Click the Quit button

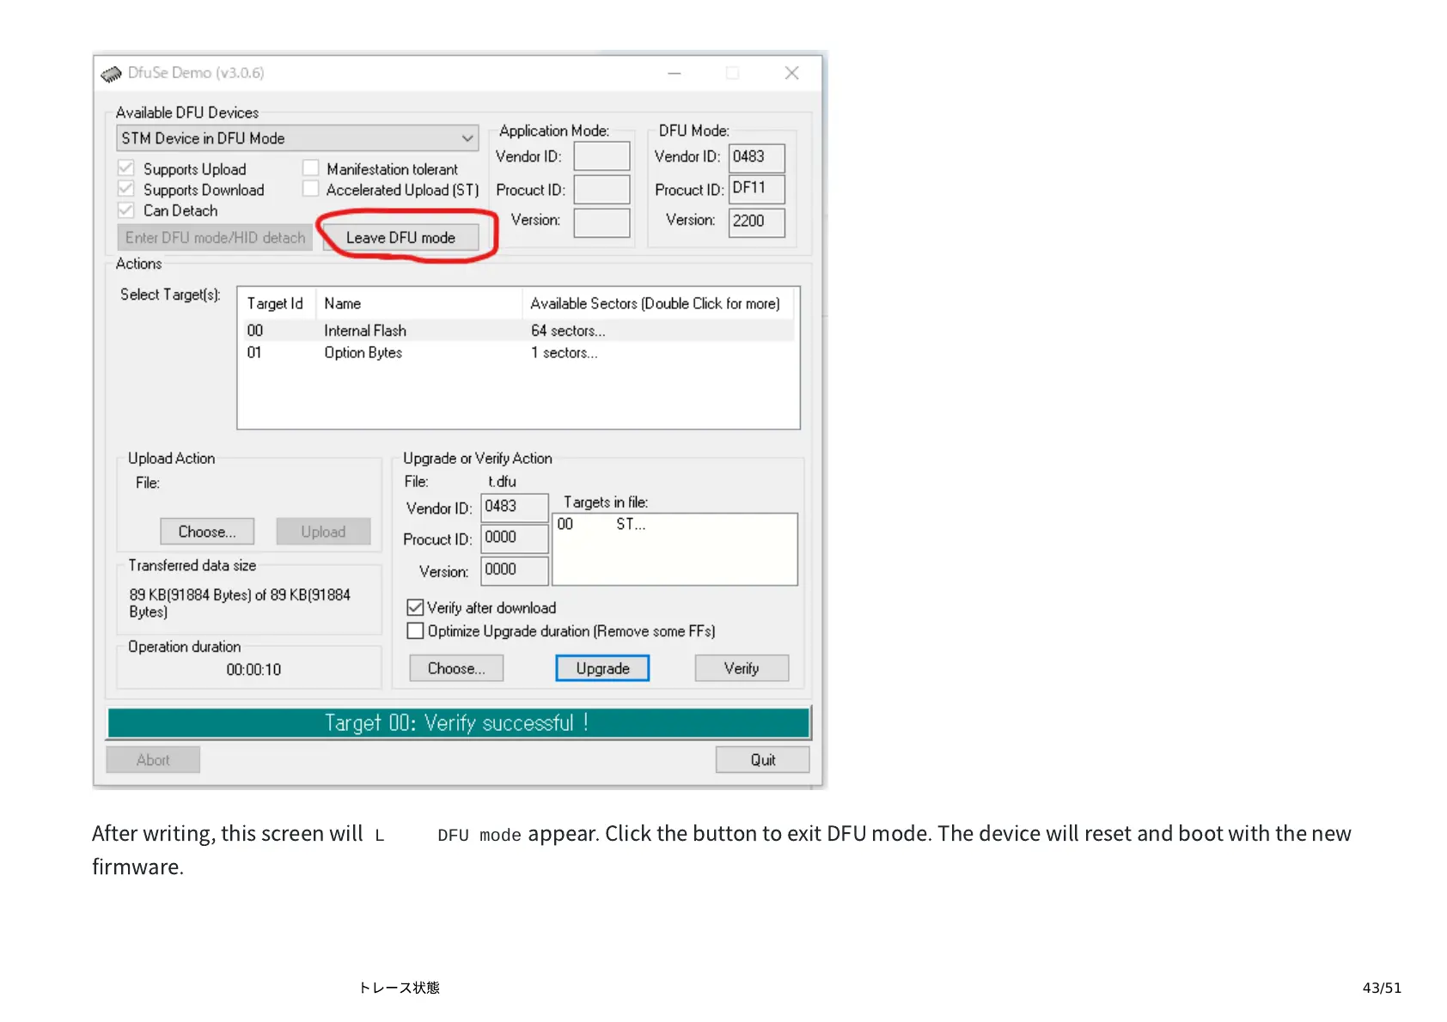point(763,760)
